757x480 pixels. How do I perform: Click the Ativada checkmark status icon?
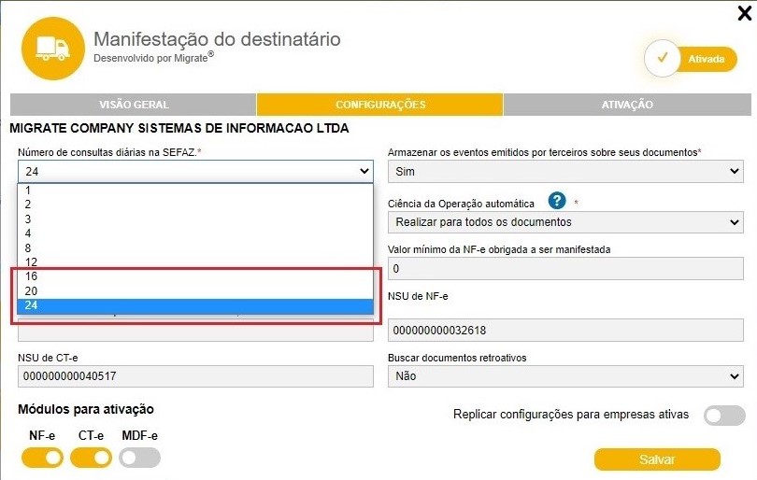click(664, 58)
